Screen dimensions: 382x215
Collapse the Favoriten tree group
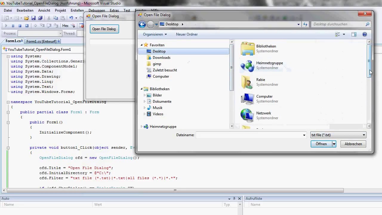(142, 45)
